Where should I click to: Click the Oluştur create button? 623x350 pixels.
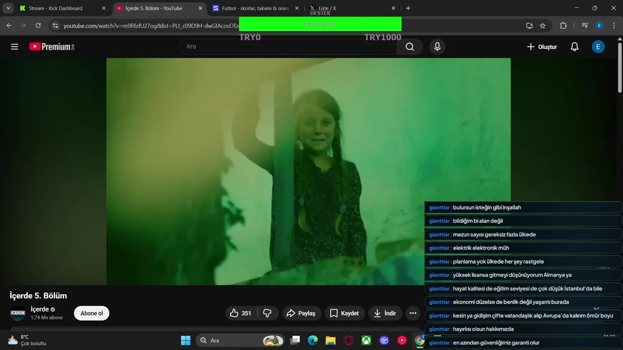pyautogui.click(x=542, y=47)
